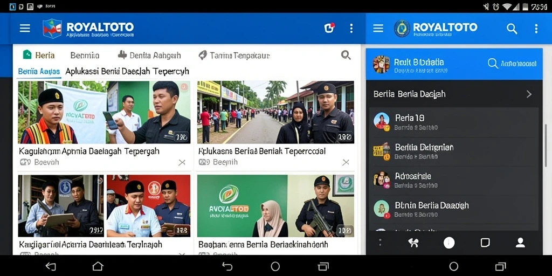Click the white circle button in bottom nav
This screenshot has height=276, width=552.
(x=449, y=243)
